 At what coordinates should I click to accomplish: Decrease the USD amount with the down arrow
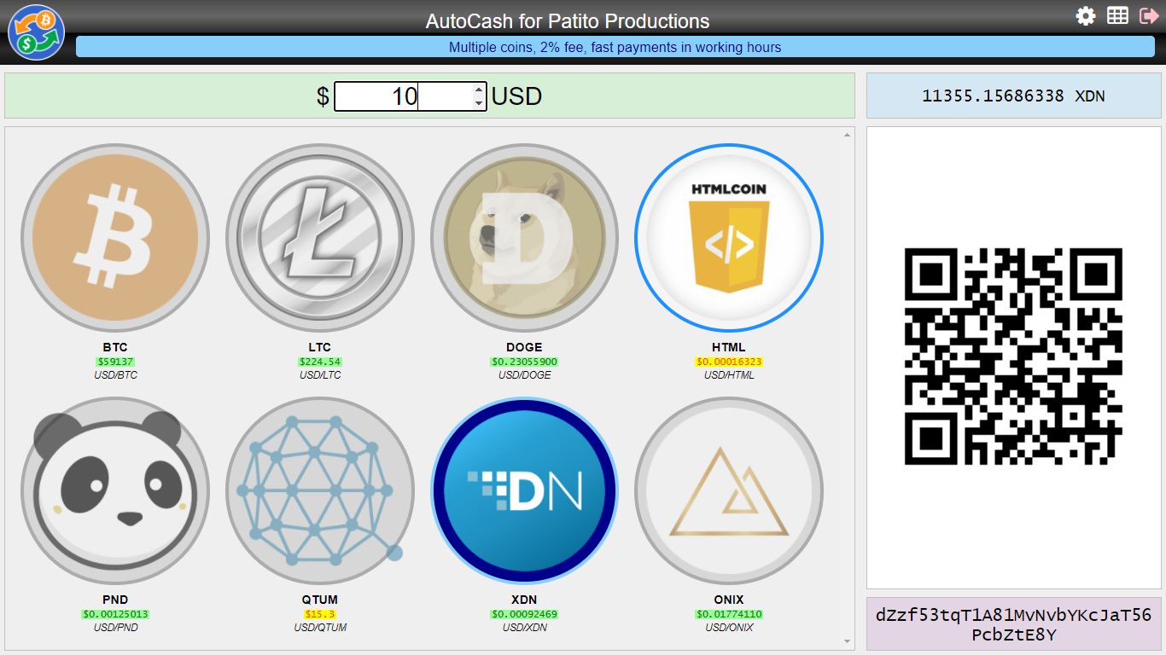pos(480,103)
